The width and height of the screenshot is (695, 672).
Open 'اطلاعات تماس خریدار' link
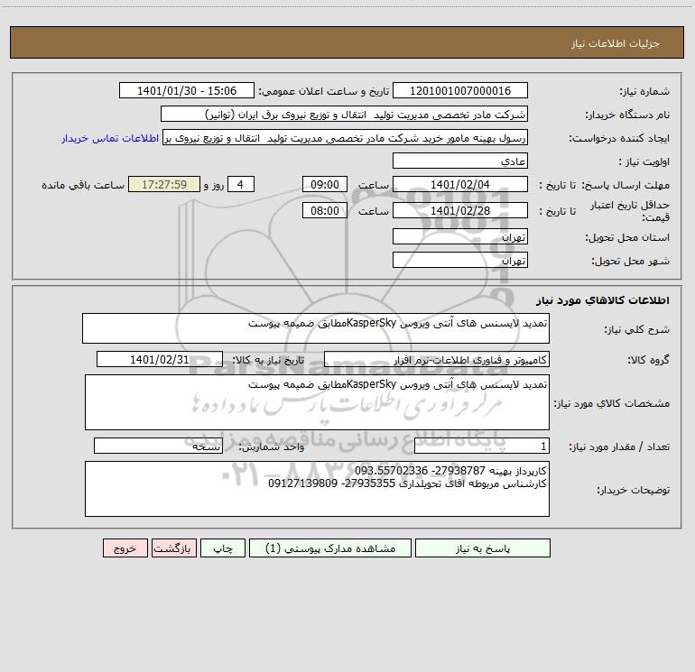(x=110, y=138)
